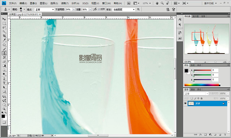
Task: Choose the Hand tool in application bar
Action: coord(157,3)
